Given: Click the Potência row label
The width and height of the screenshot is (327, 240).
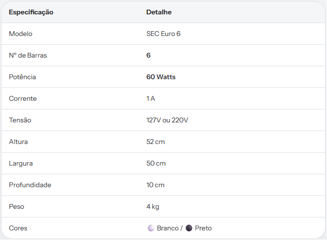Looking at the screenshot, I should tap(22, 77).
